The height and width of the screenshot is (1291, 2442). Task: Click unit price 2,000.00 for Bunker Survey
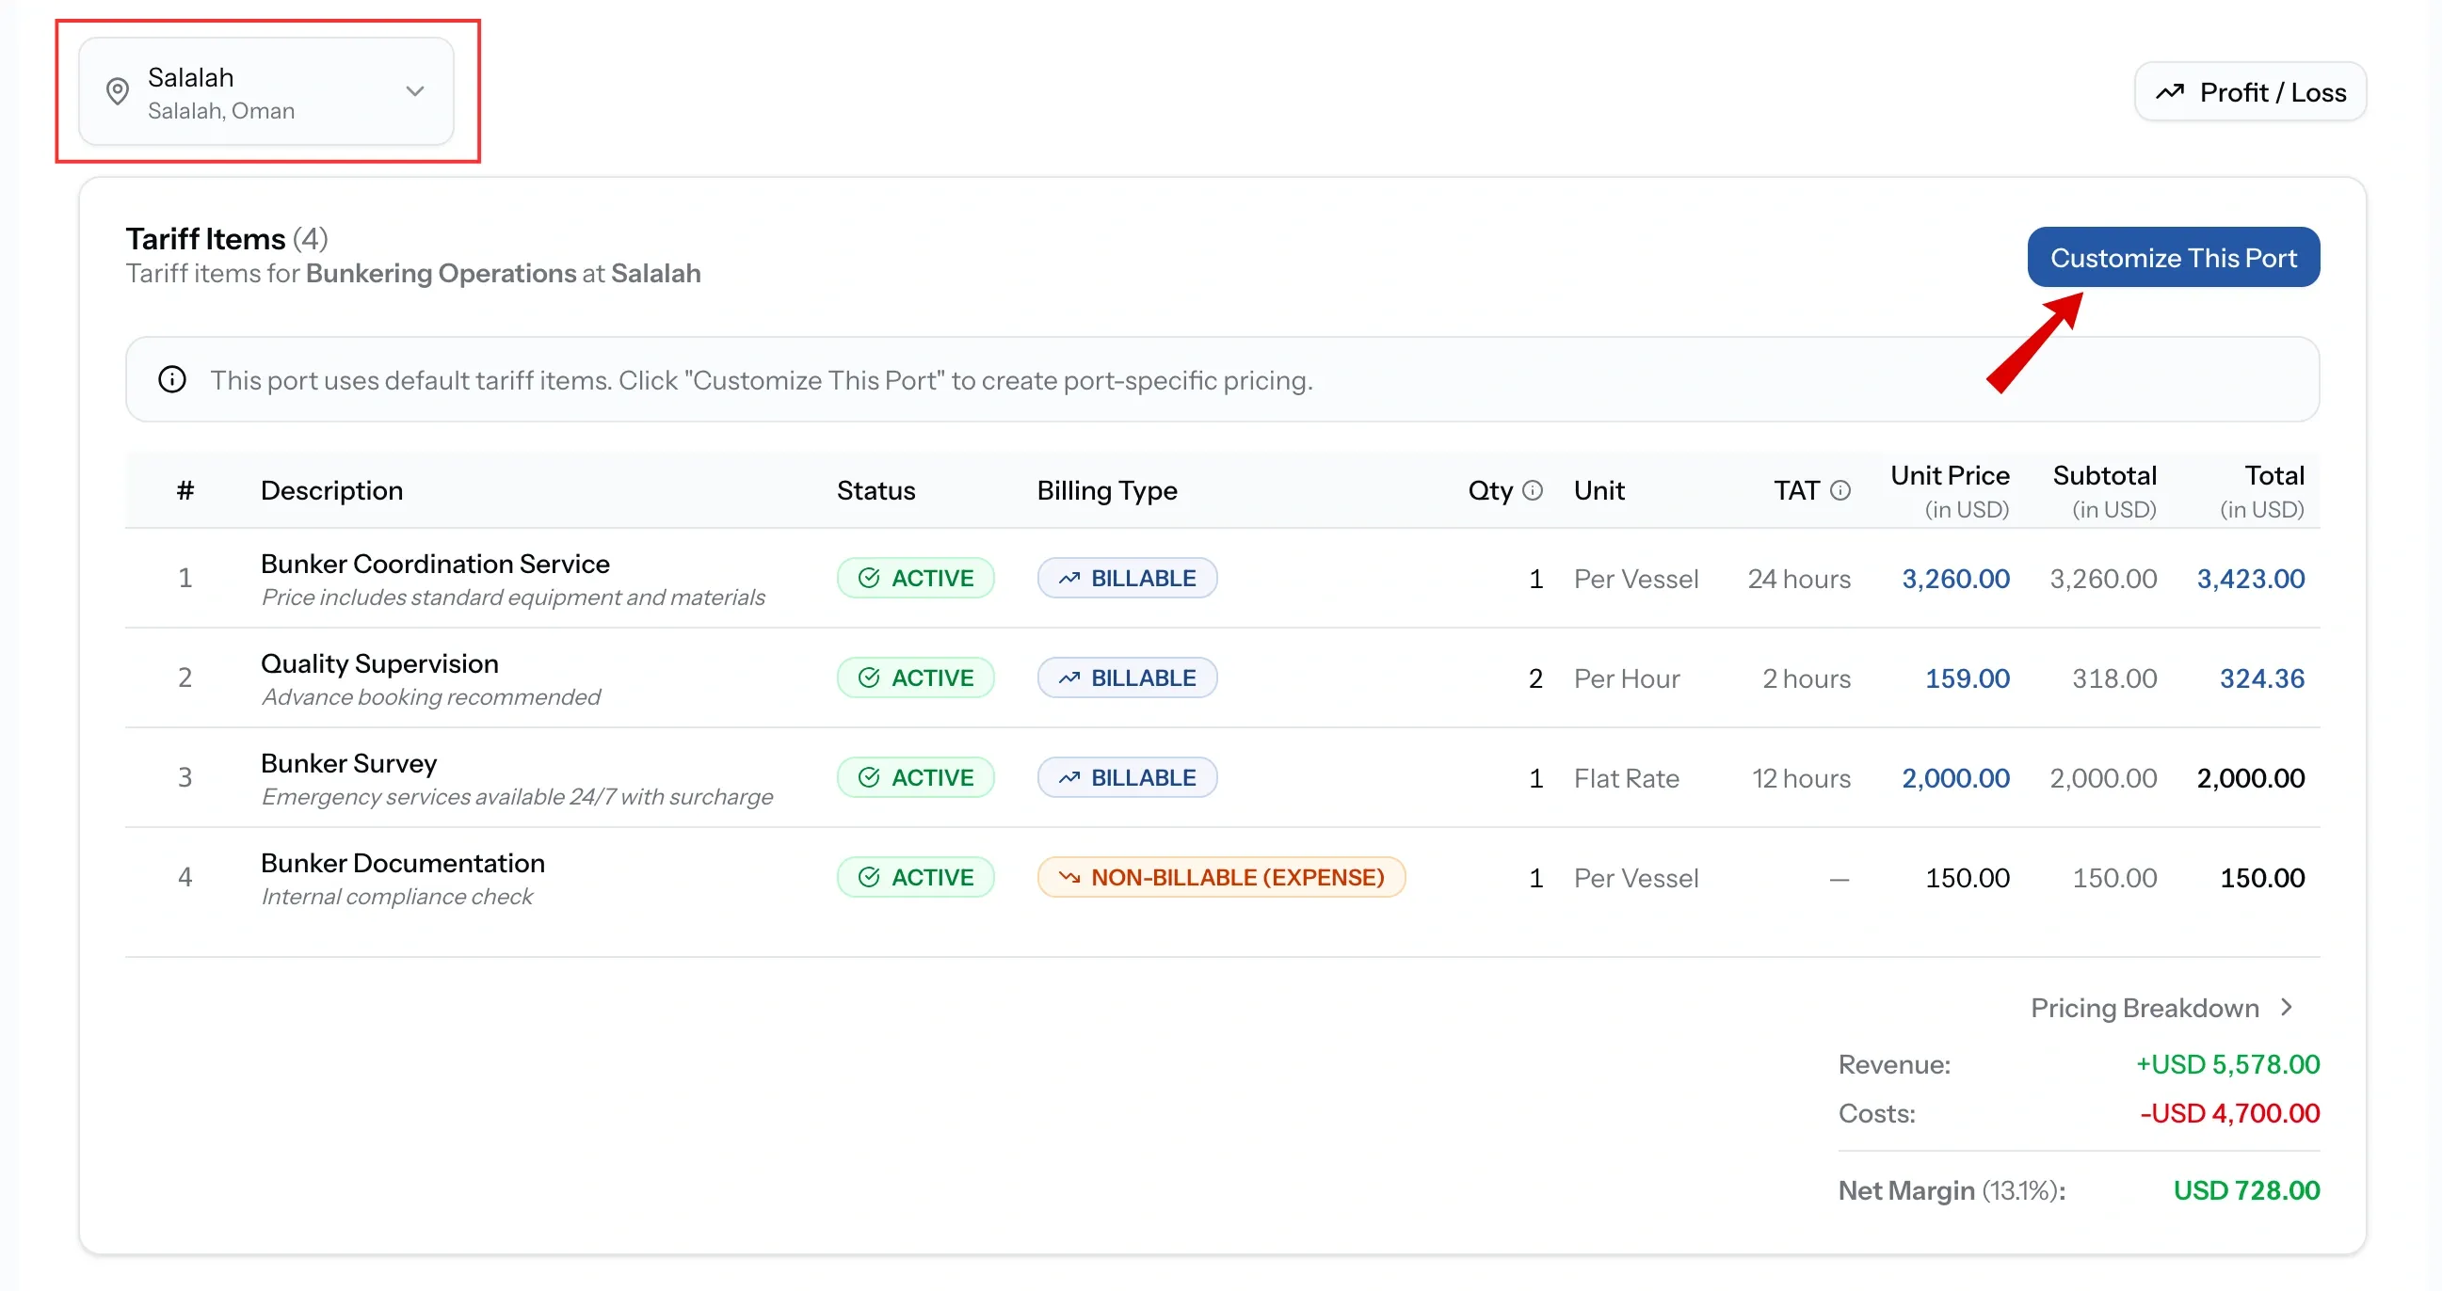click(1954, 778)
